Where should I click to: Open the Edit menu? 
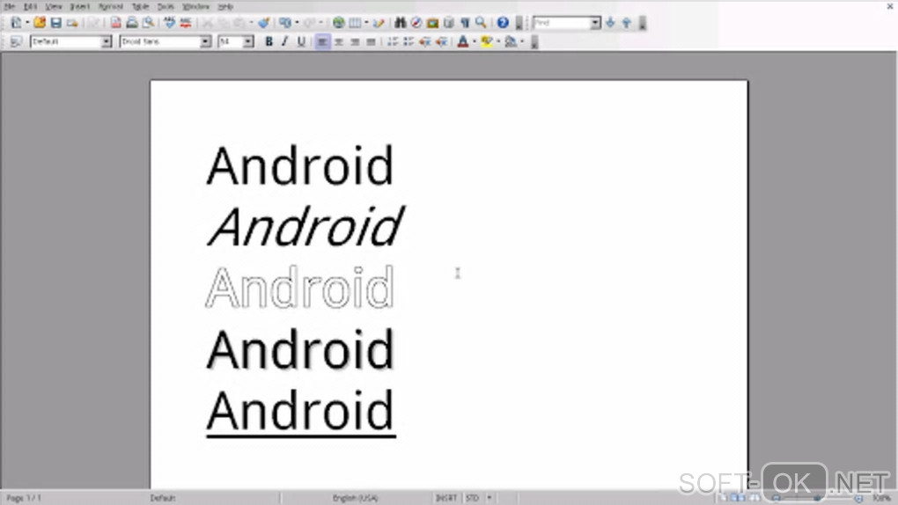pyautogui.click(x=30, y=7)
